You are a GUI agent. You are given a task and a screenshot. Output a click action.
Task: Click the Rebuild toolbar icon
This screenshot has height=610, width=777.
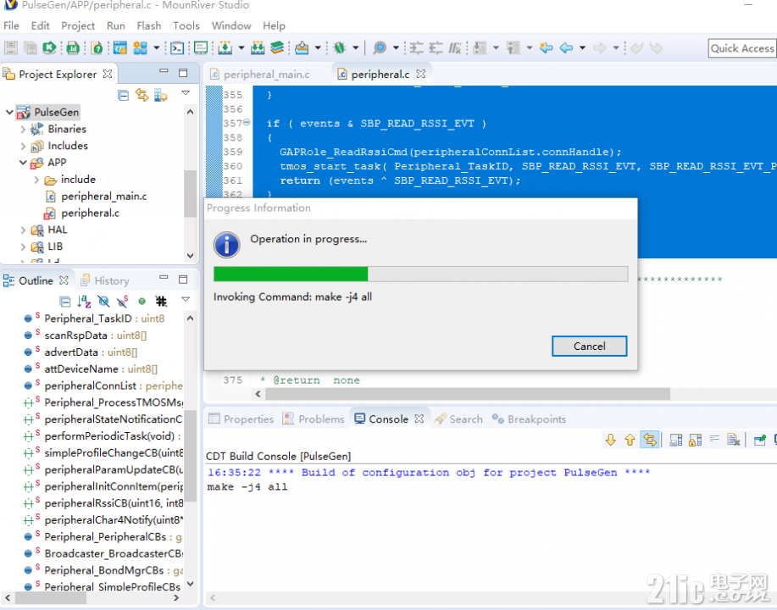click(258, 48)
